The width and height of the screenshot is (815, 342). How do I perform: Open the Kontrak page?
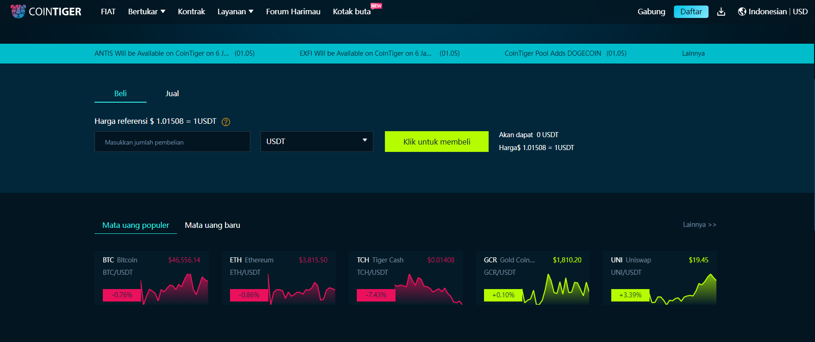(191, 12)
